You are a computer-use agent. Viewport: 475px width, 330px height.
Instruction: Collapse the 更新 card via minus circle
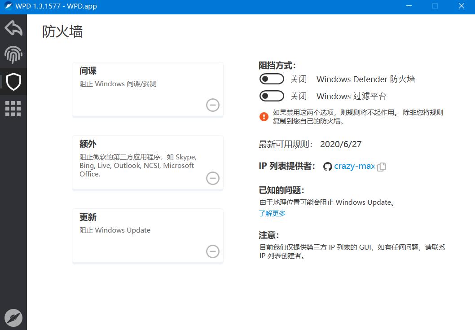pyautogui.click(x=212, y=251)
